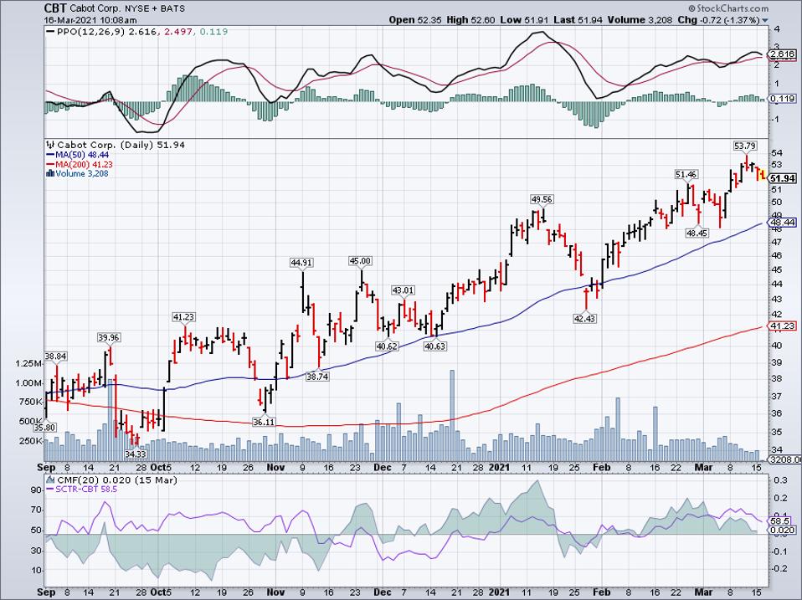Viewport: 802px width, 600px height.
Task: Click the tallest volume bar in mid-December
Action: pyautogui.click(x=451, y=415)
